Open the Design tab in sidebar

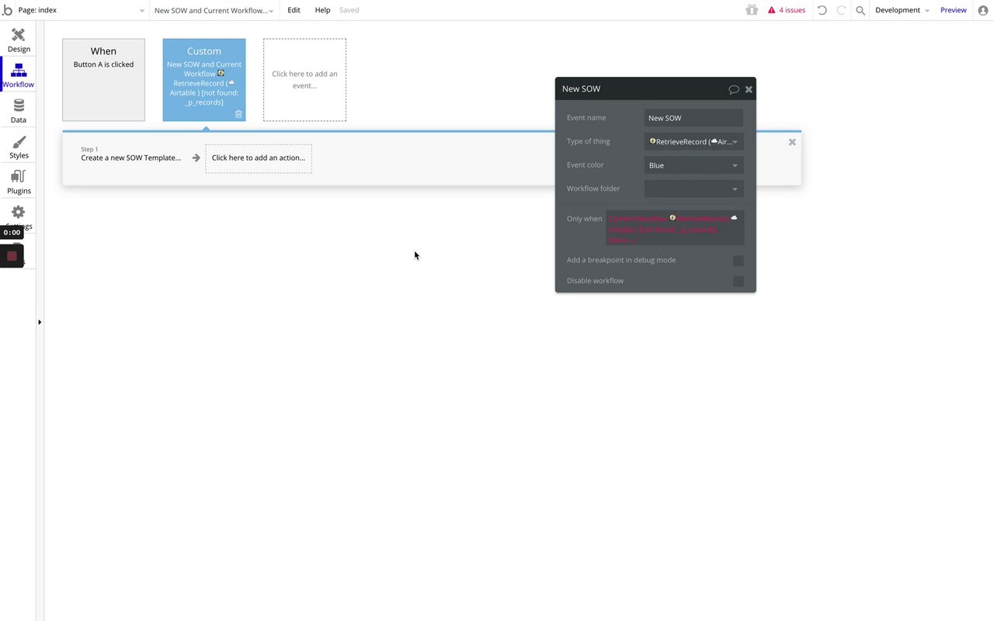(19, 40)
